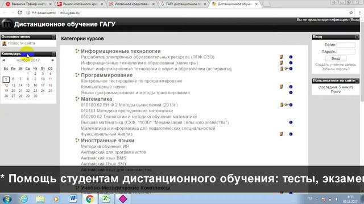The width and height of the screenshot is (364, 204).
Task: Open new browser tab
Action: 267,4
